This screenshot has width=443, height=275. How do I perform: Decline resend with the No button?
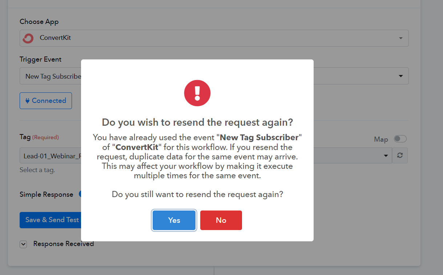[221, 220]
